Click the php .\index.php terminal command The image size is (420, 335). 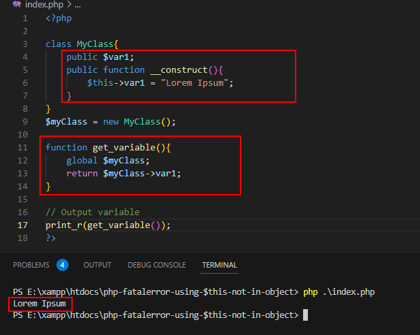coord(337,291)
